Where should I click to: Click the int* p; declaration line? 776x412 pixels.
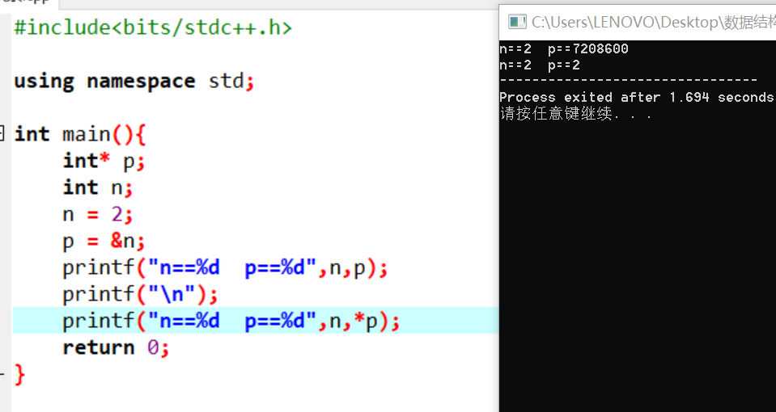pyautogui.click(x=104, y=161)
